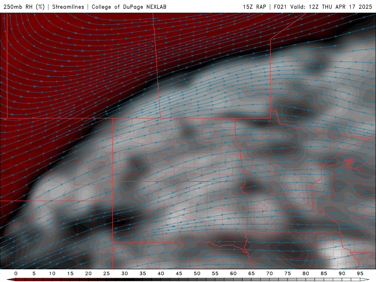
Task: Click the 65 value on color scale
Action: pyautogui.click(x=251, y=274)
